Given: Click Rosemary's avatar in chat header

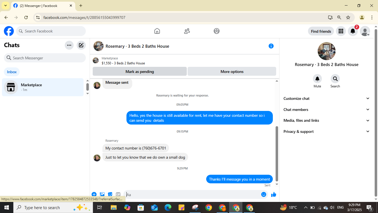Looking at the screenshot, I should pyautogui.click(x=99, y=46).
